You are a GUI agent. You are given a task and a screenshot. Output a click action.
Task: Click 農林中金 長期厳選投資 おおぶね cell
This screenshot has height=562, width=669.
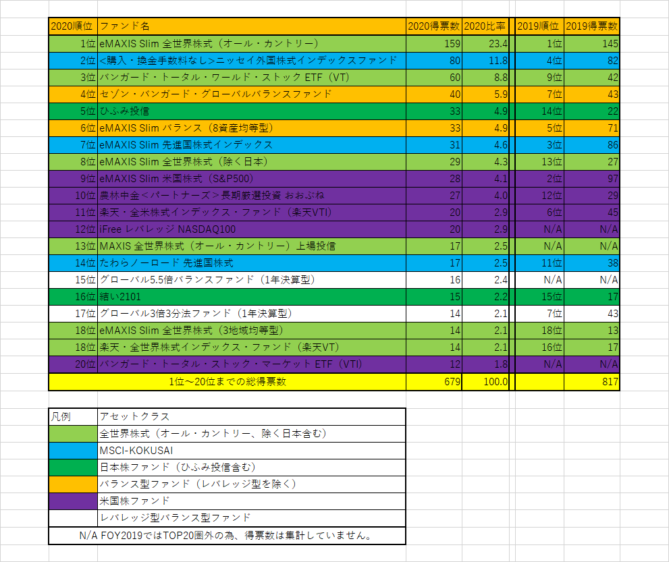pos(252,195)
